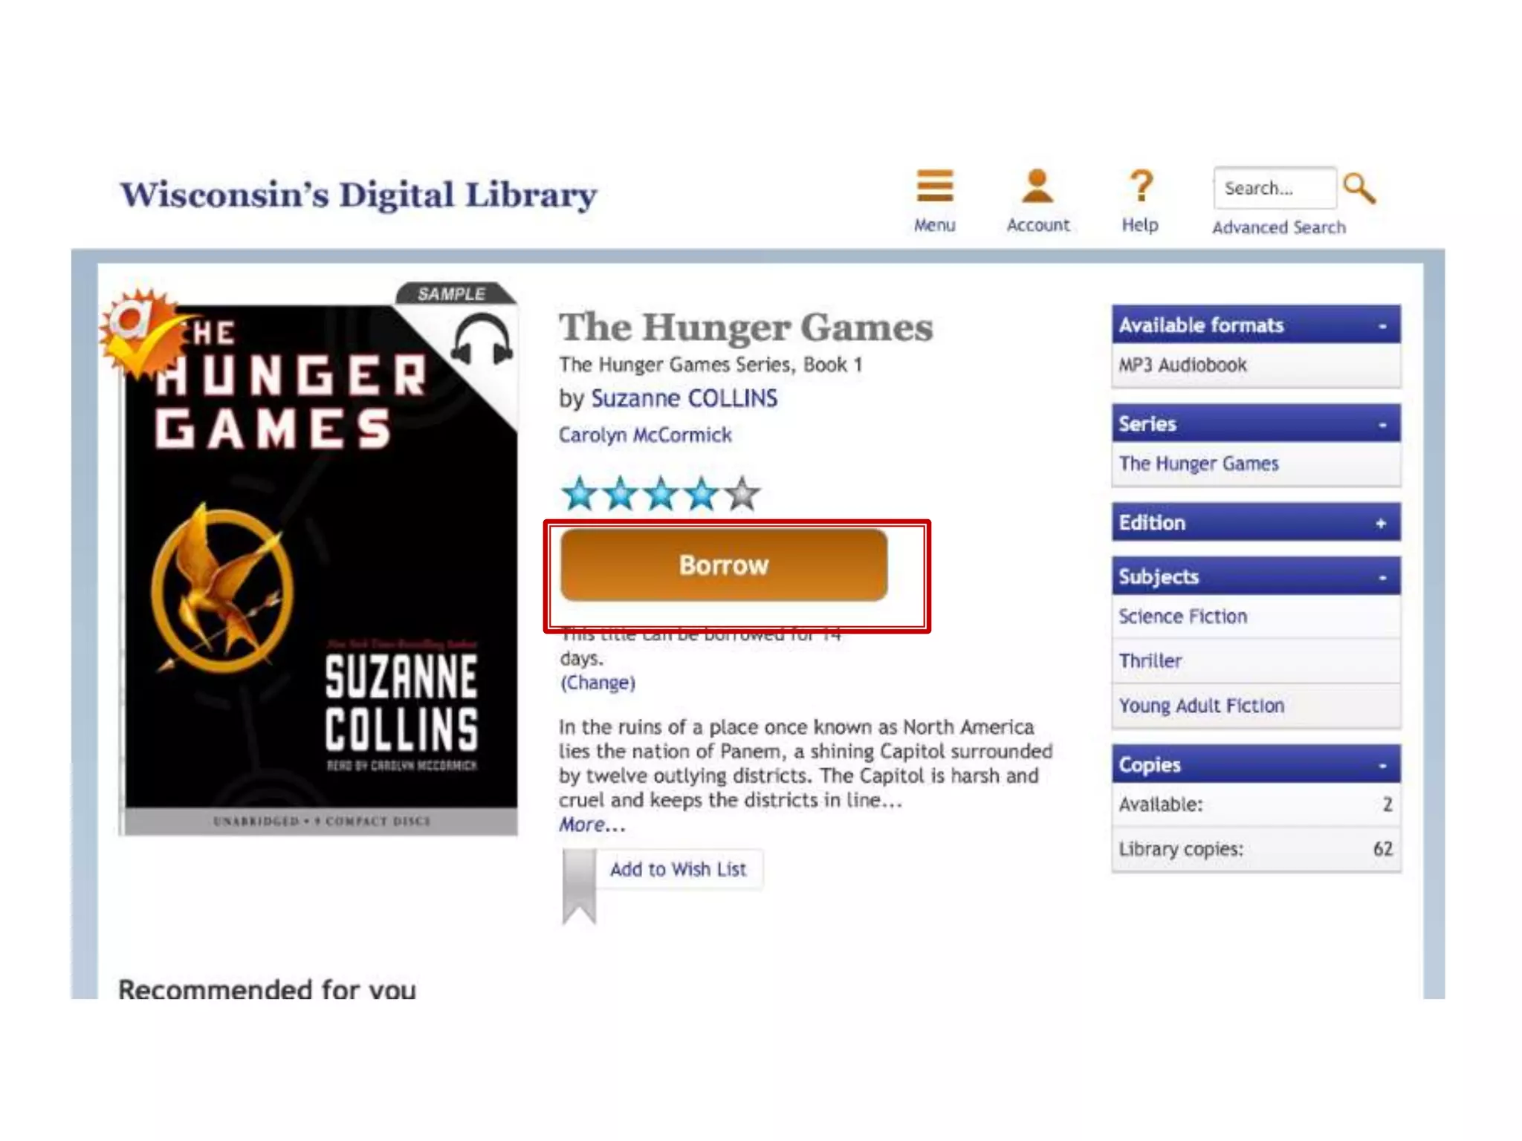1522x1141 pixels.
Task: Open Help via the question mark icon
Action: pyautogui.click(x=1141, y=186)
